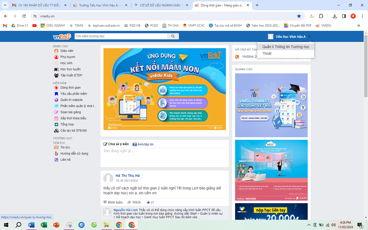Open VNPT-CCVC bookmark
This screenshot has height=230, width=368.
(x=194, y=26)
